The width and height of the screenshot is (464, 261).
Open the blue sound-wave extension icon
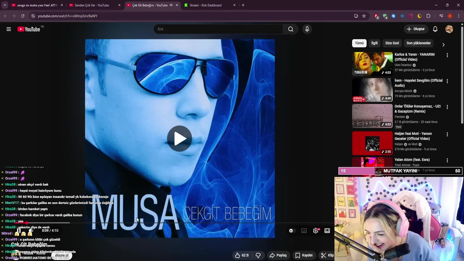[402, 16]
